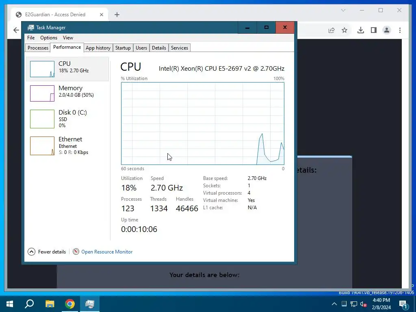Go to the Details tab
416x312 pixels.
159,48
